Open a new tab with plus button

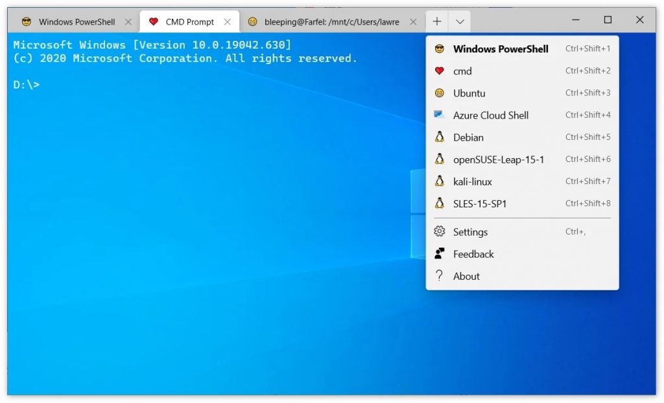(x=437, y=21)
